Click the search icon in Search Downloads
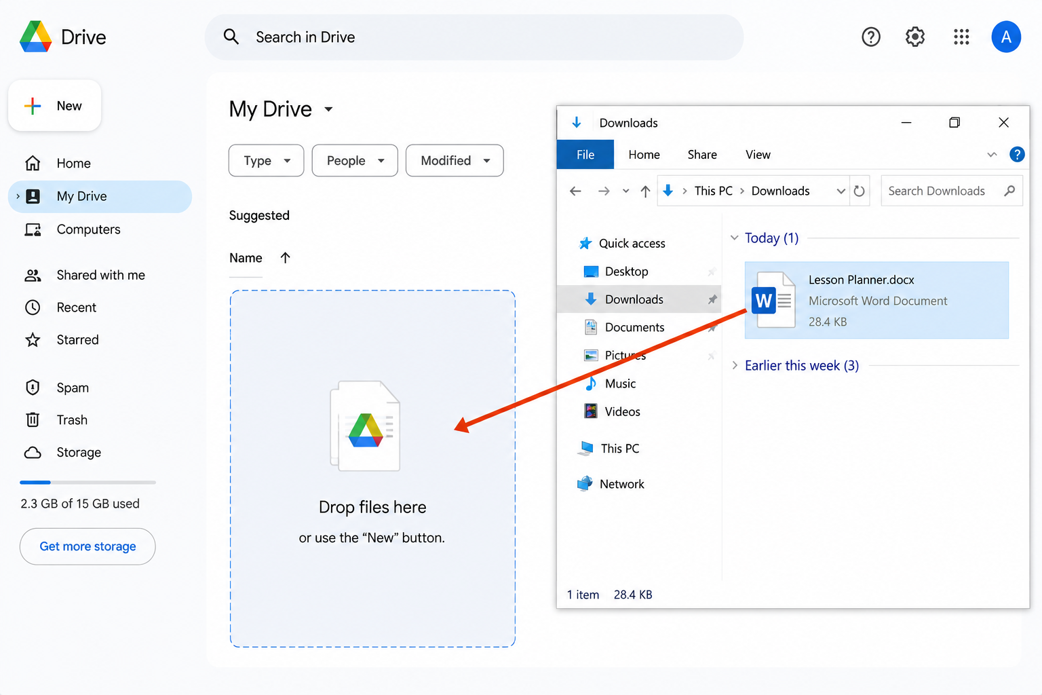The width and height of the screenshot is (1042, 695). [x=1009, y=191]
